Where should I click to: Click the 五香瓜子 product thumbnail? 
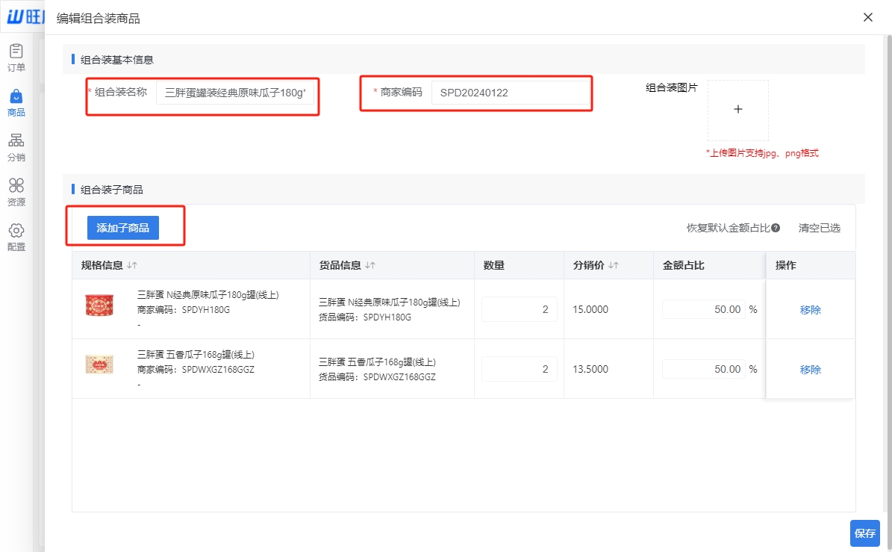[99, 365]
